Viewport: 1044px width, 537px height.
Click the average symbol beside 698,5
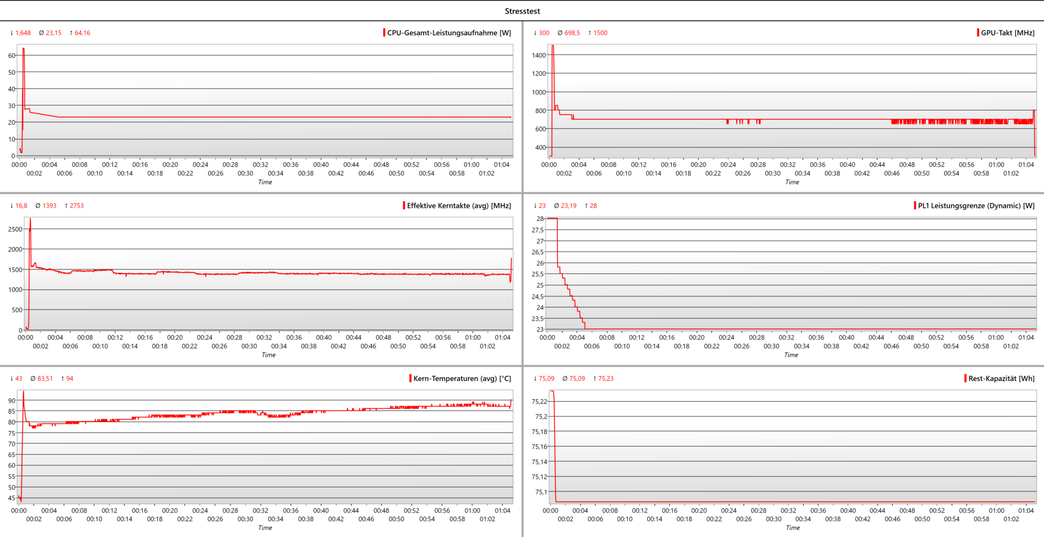(x=560, y=33)
